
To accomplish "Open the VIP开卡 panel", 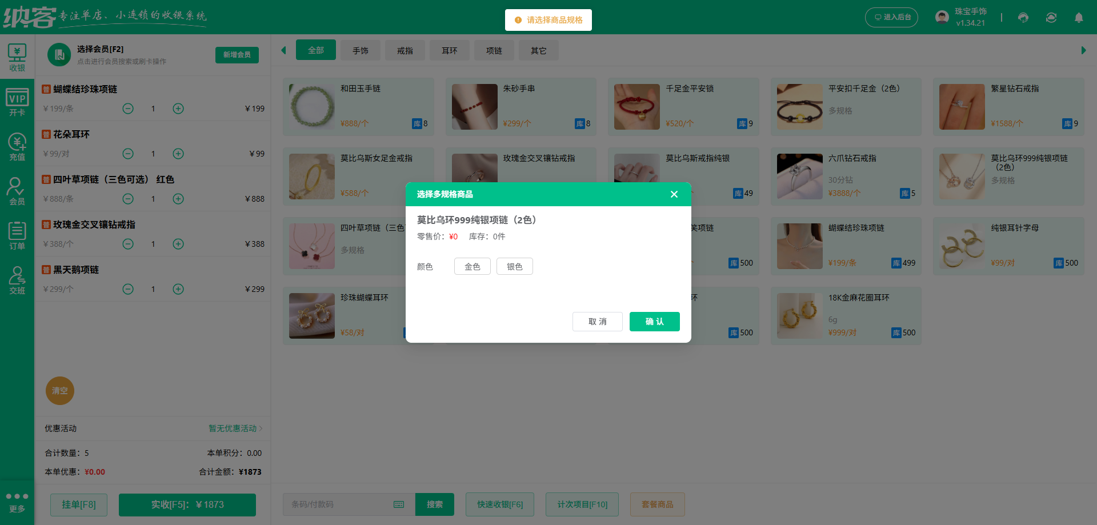I will point(17,101).
